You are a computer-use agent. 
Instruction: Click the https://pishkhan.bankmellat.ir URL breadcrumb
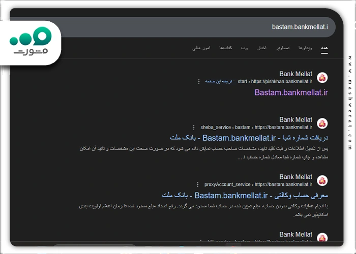[275, 81]
